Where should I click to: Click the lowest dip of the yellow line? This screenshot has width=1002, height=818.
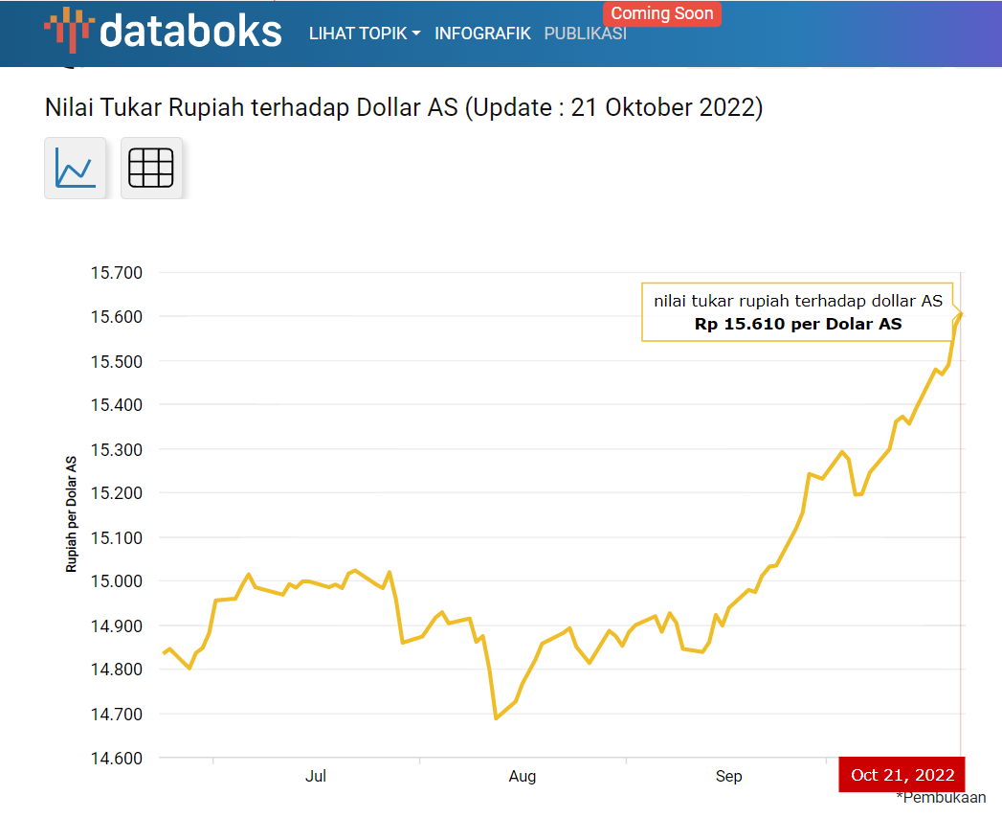click(496, 717)
